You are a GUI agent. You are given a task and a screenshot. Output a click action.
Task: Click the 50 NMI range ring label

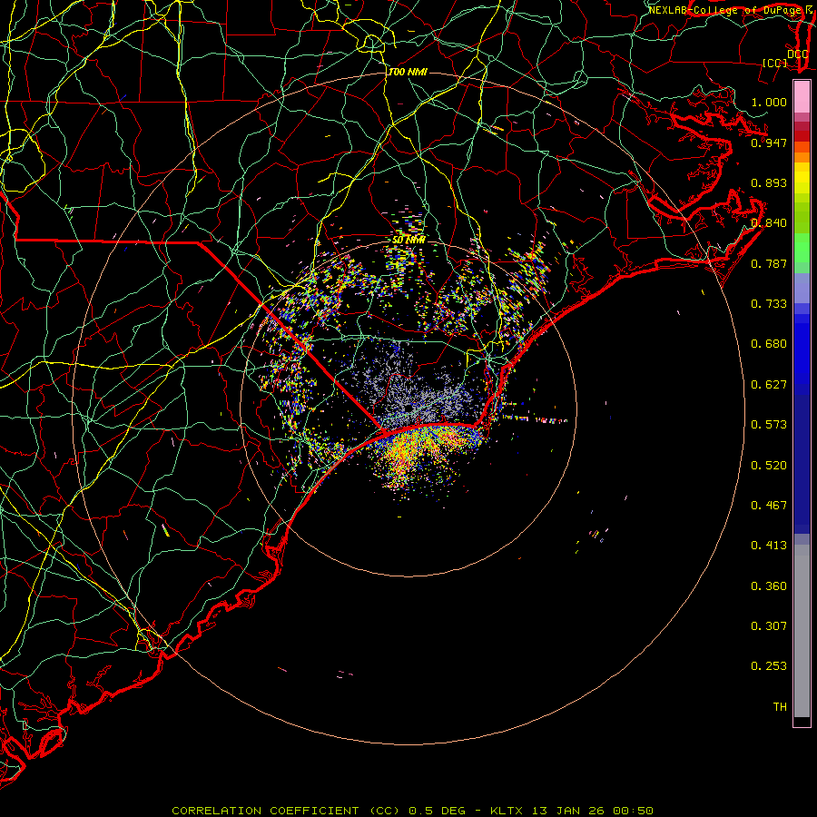point(408,240)
